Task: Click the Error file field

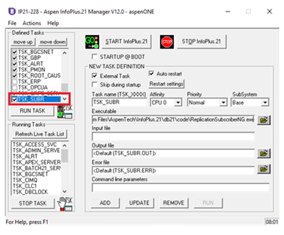Action: [x=173, y=171]
